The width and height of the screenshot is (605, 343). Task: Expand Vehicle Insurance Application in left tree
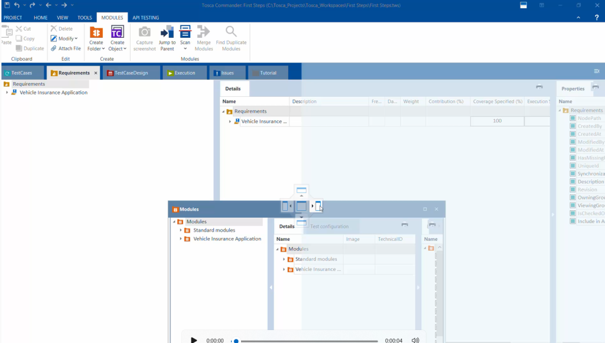click(7, 93)
